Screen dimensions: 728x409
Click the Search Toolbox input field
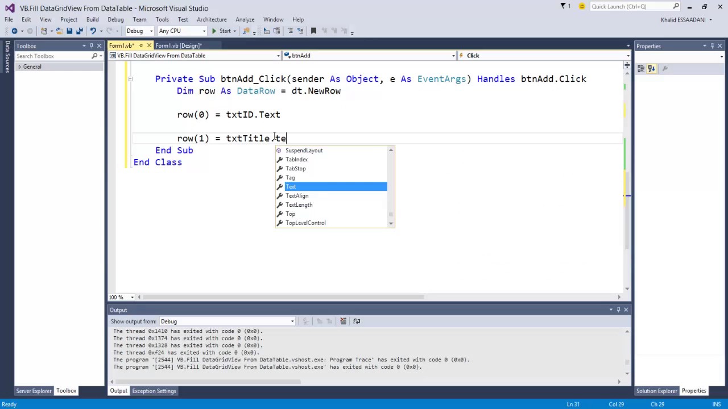[x=53, y=56]
